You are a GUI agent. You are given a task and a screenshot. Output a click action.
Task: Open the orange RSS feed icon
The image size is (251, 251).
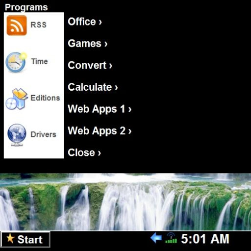pyautogui.click(x=17, y=25)
